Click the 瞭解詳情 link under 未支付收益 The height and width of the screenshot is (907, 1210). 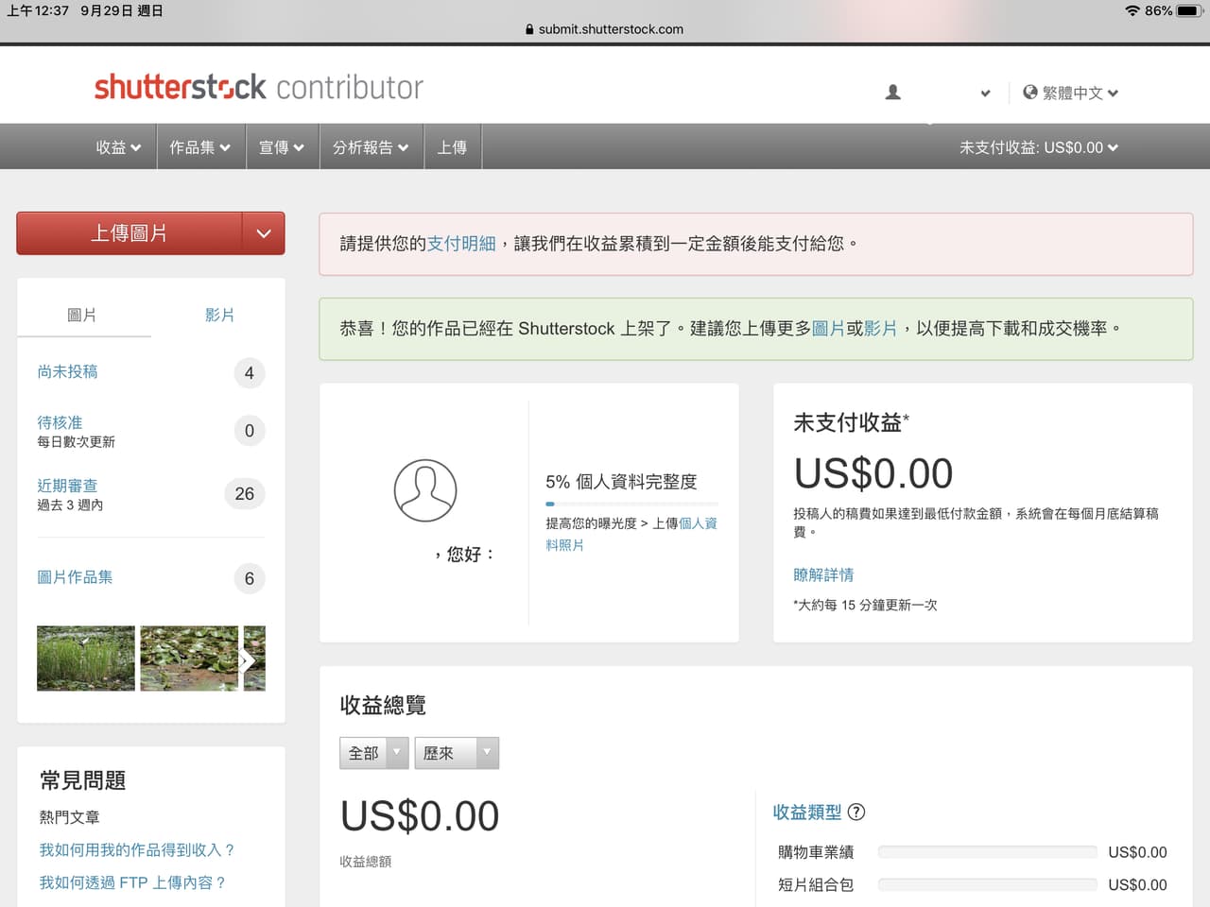click(823, 574)
